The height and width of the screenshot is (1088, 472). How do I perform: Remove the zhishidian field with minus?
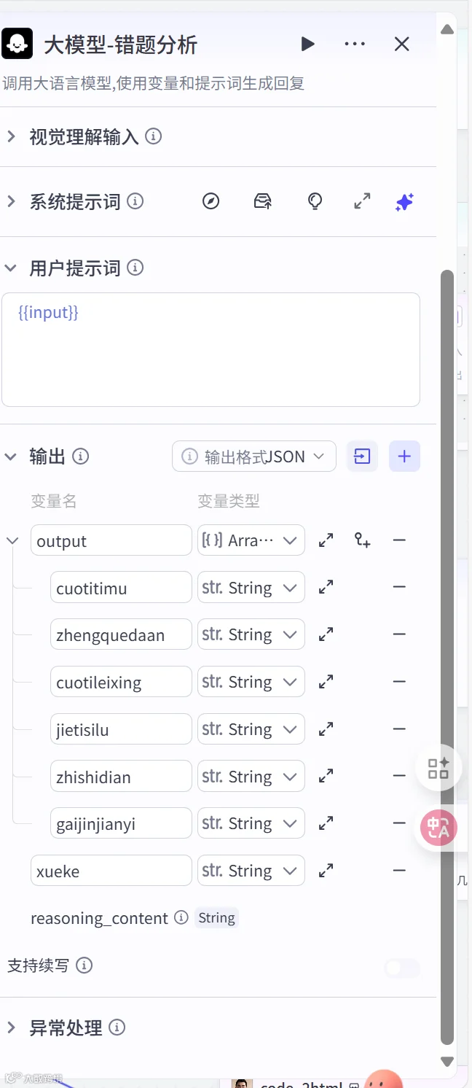coord(399,776)
